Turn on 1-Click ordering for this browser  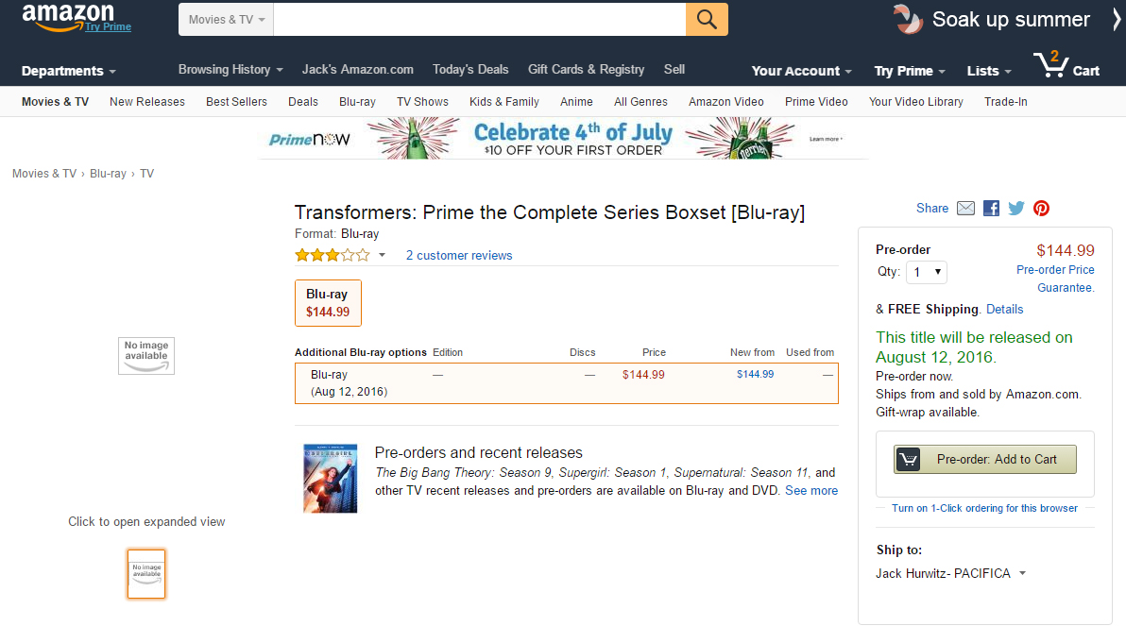tap(984, 508)
